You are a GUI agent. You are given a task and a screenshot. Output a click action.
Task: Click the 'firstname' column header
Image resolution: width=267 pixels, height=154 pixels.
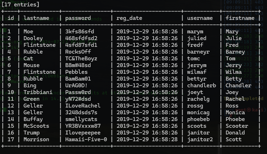[240, 18]
